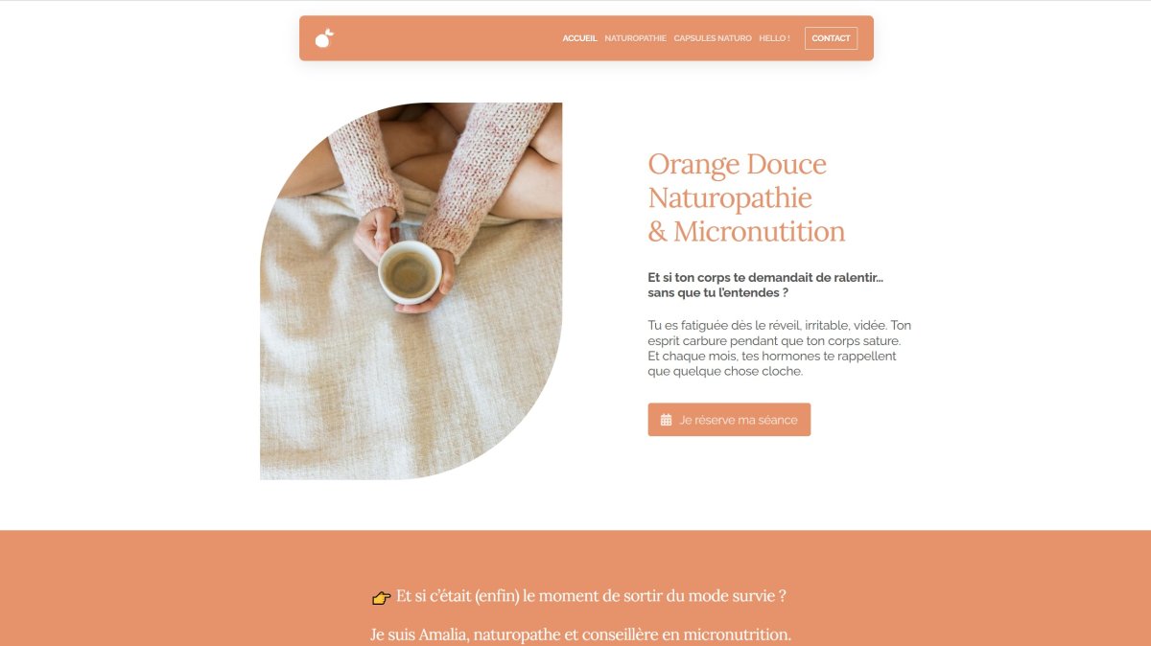The width and height of the screenshot is (1151, 646).
Task: Click the 'Tu es fatiguée dès le réveil' paragraph
Action: tap(779, 348)
